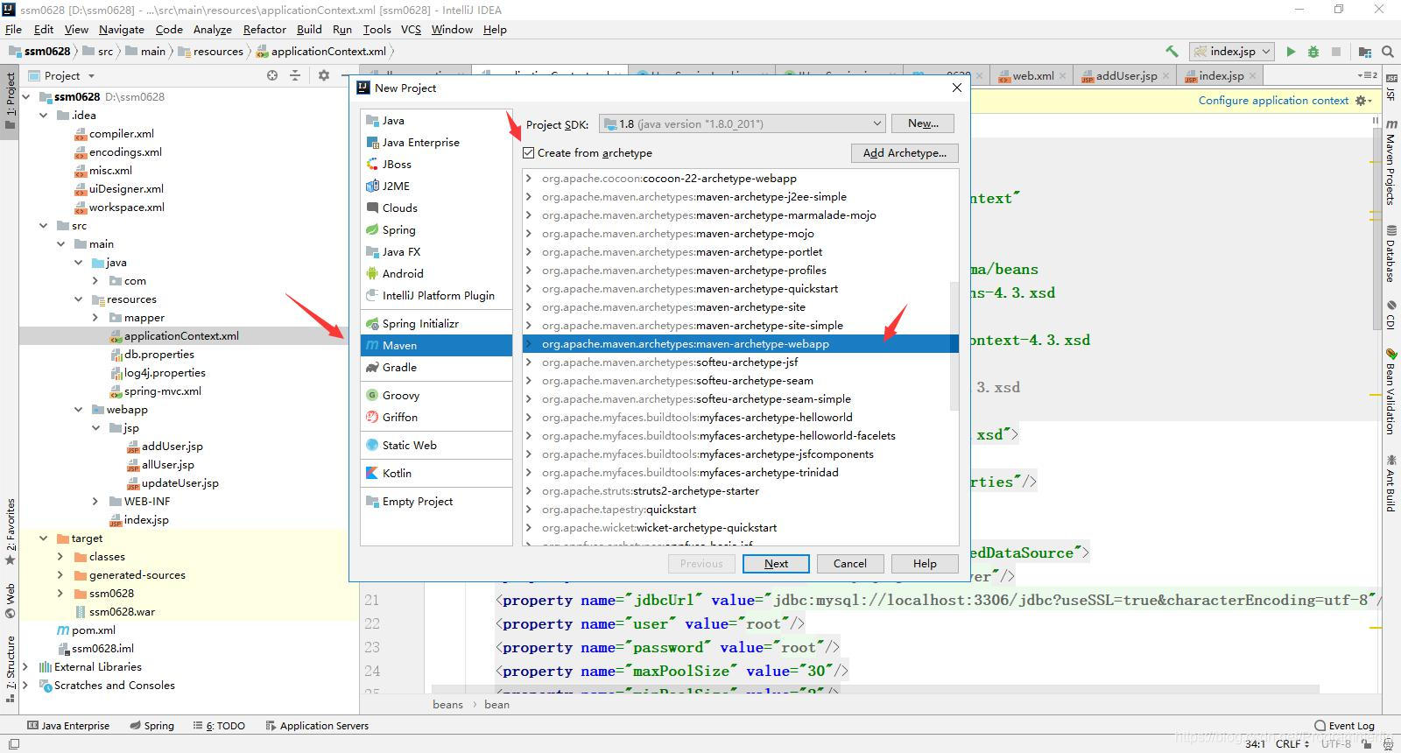Select pom.xml in project tree
1401x753 pixels.
point(93,630)
